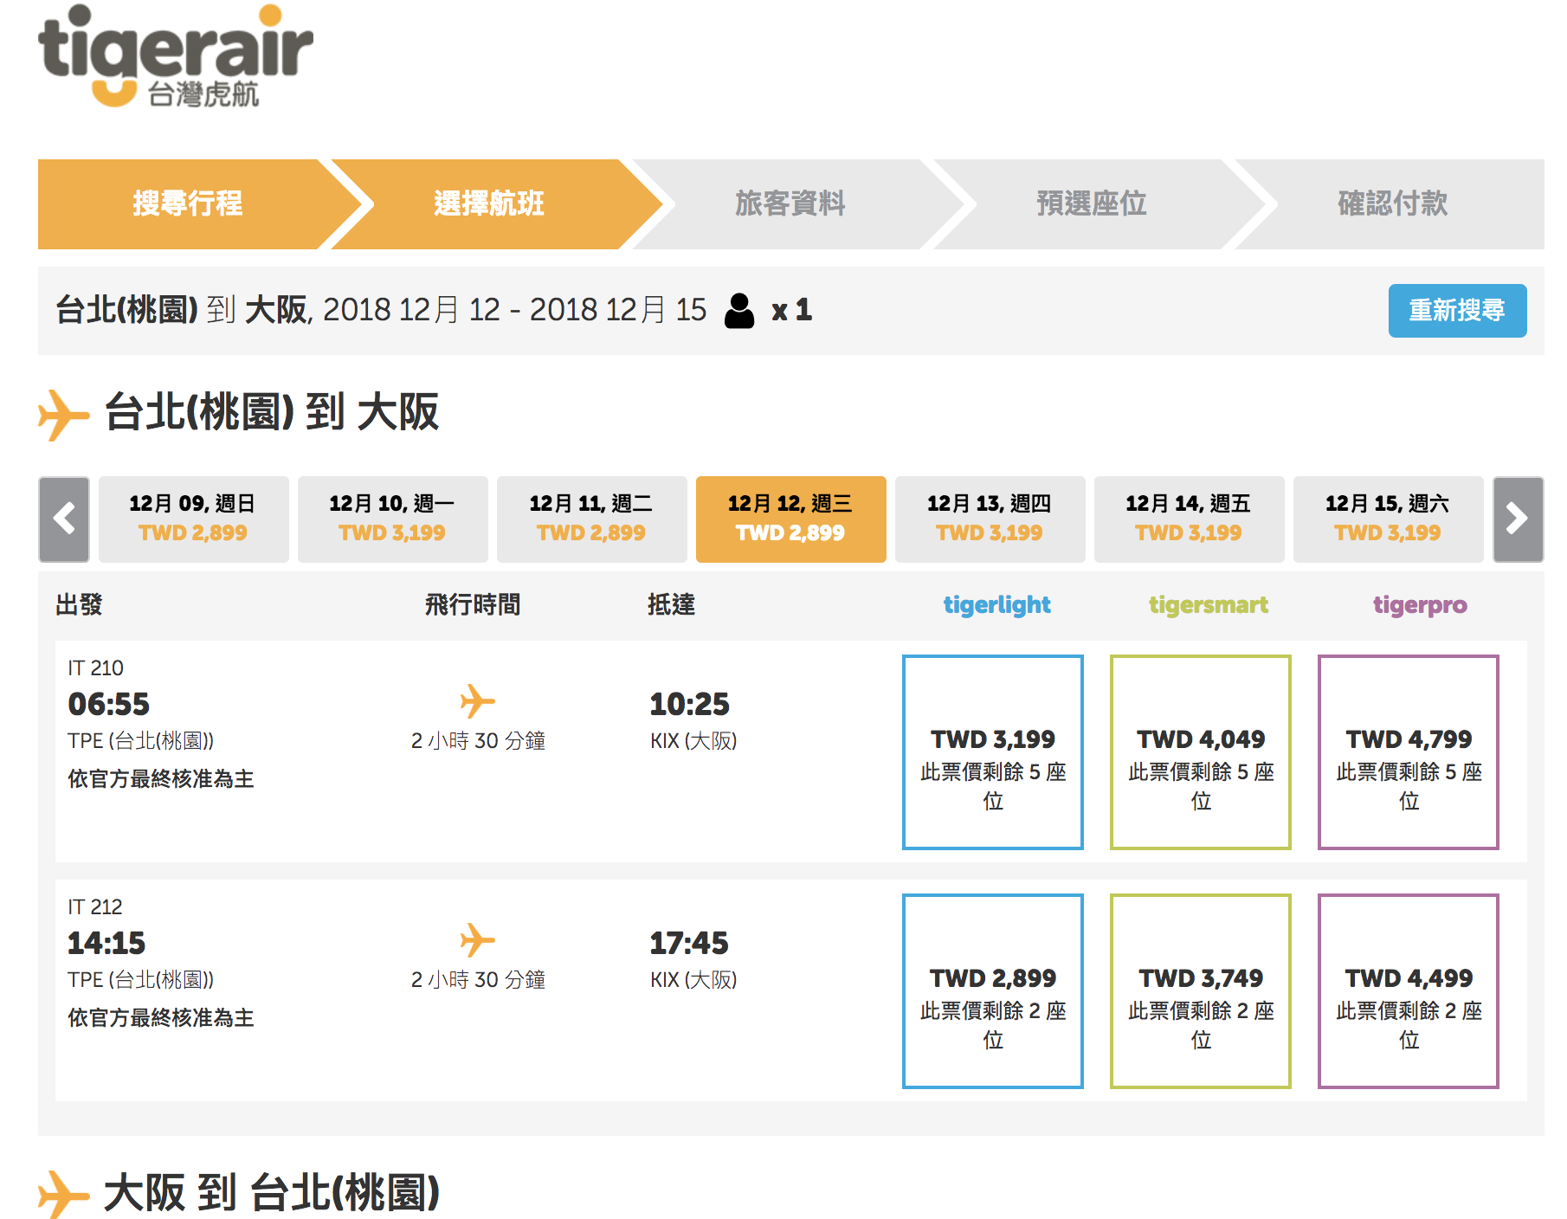Image resolution: width=1567 pixels, height=1219 pixels.
Task: Select date 12月 14, 週五
Action: coord(1189,519)
